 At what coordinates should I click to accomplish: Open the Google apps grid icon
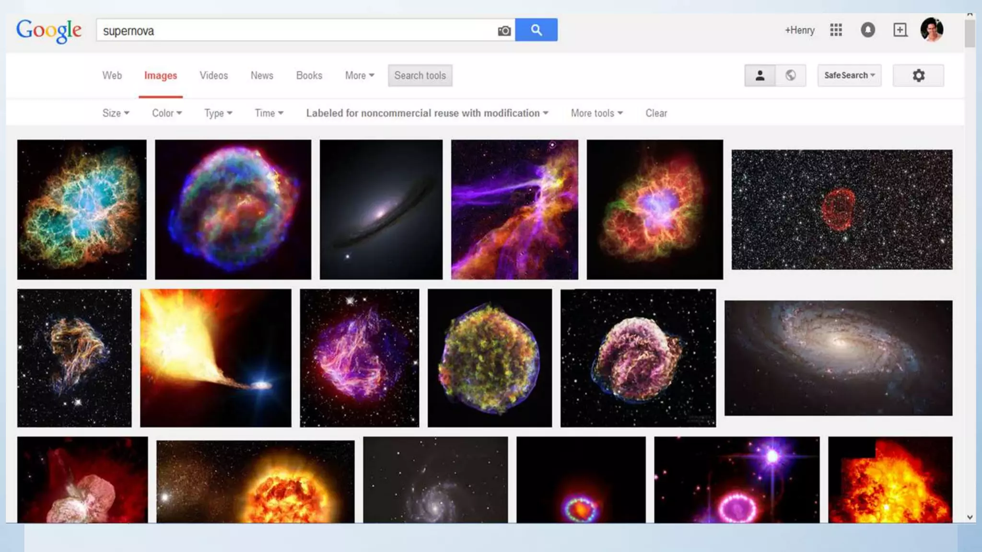(836, 30)
